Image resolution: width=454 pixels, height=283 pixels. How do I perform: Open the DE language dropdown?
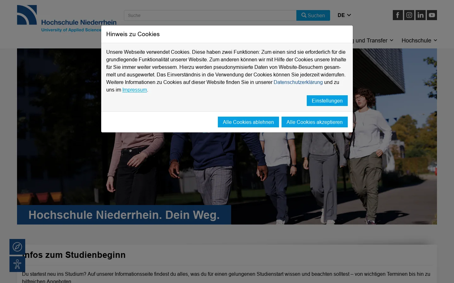[344, 15]
